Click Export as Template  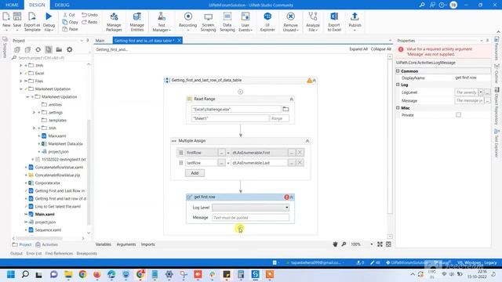tap(32, 21)
